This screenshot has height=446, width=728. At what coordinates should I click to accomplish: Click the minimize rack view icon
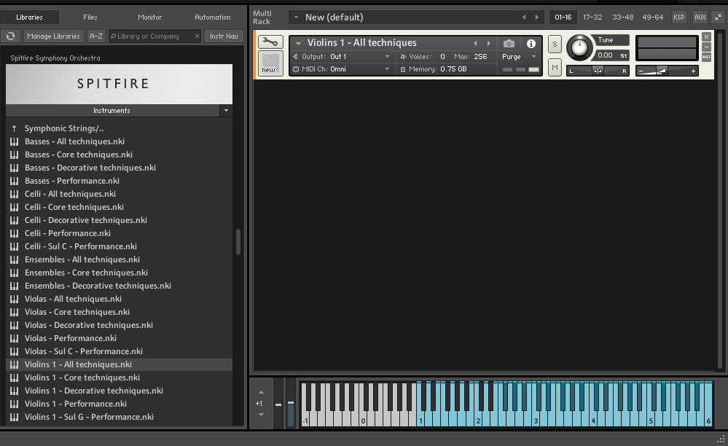point(719,17)
